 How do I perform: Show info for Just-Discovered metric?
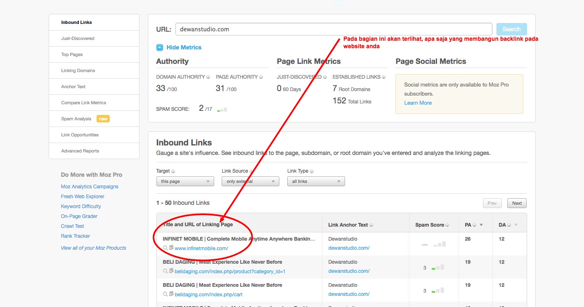(325, 77)
